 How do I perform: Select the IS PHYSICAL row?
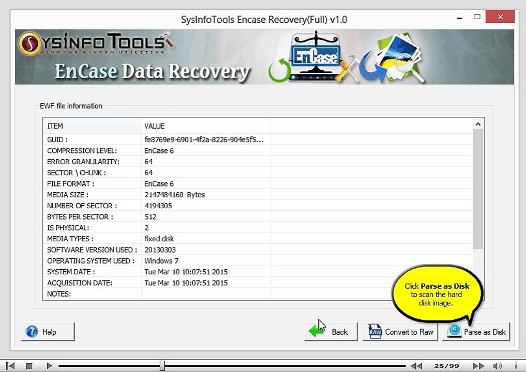(x=258, y=228)
